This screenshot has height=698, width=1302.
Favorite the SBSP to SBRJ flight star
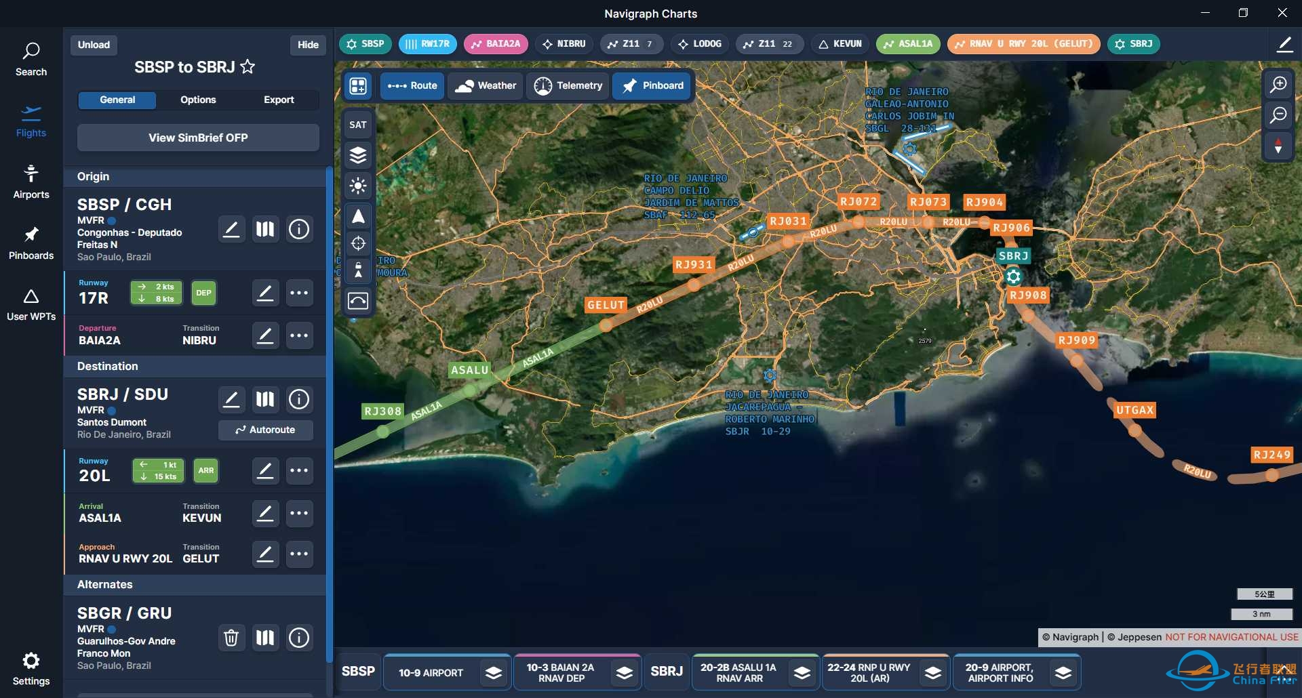248,66
